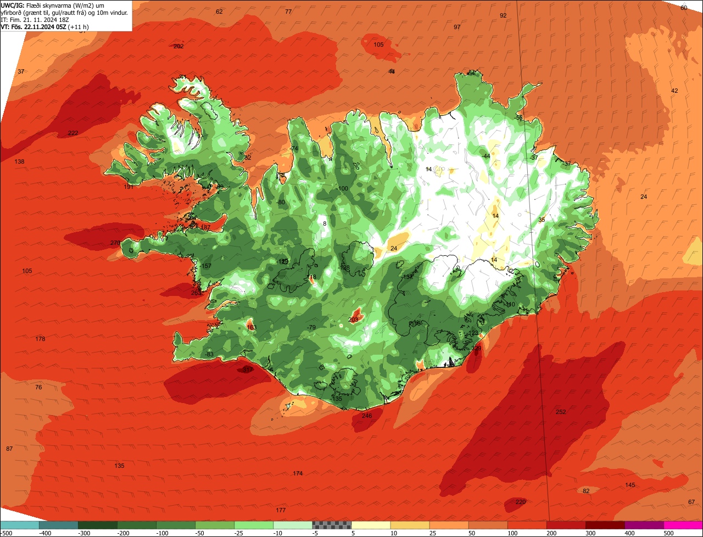Click the legend swatch between -500 and -400
Viewport: 703px width, 537px height.
[20, 524]
